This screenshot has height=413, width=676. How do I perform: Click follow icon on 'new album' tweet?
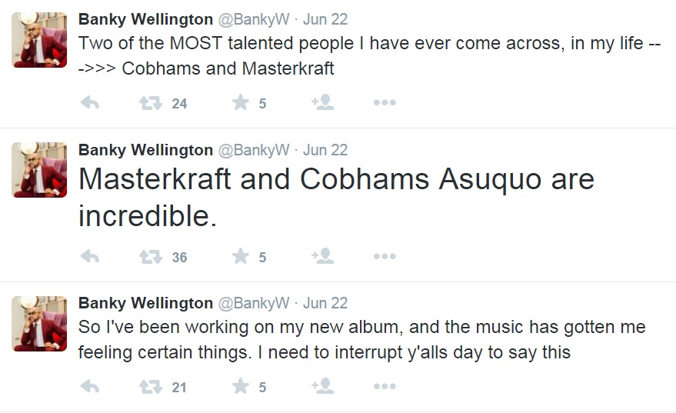(x=322, y=387)
